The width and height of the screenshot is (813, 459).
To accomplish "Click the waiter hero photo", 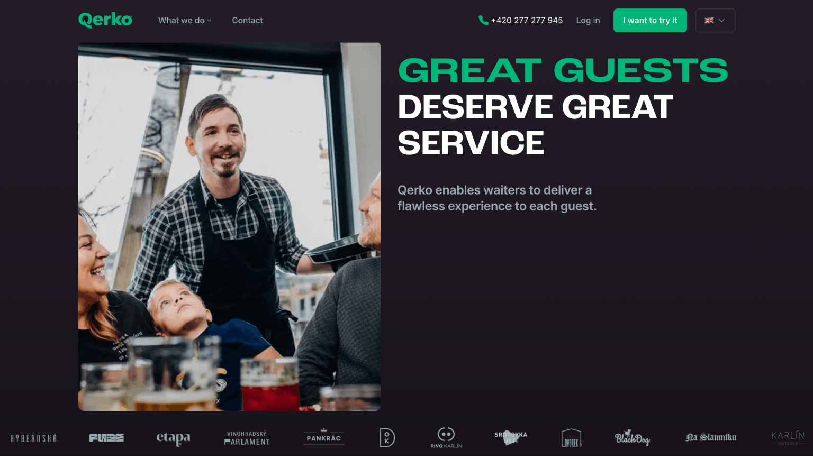I will coord(230,226).
